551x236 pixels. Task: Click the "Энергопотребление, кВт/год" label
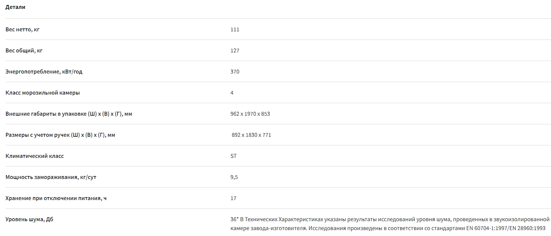[x=44, y=72]
